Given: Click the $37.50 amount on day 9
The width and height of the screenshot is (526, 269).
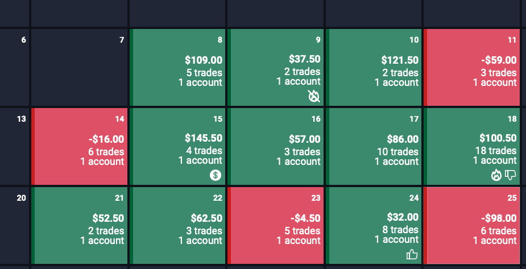Looking at the screenshot, I should coord(305,59).
